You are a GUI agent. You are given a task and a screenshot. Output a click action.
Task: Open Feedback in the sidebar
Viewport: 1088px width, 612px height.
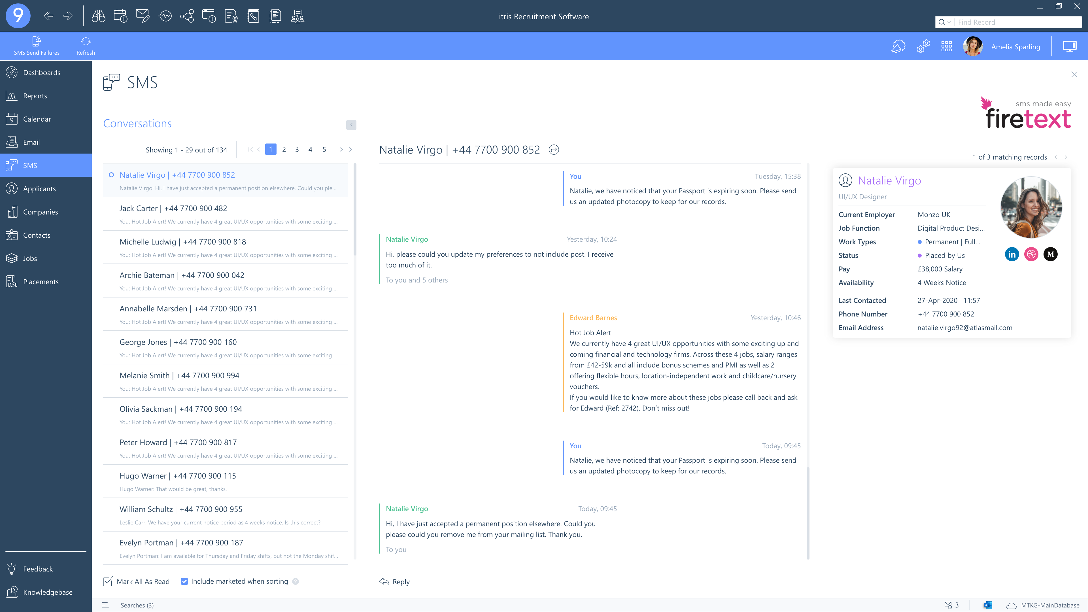coord(46,569)
